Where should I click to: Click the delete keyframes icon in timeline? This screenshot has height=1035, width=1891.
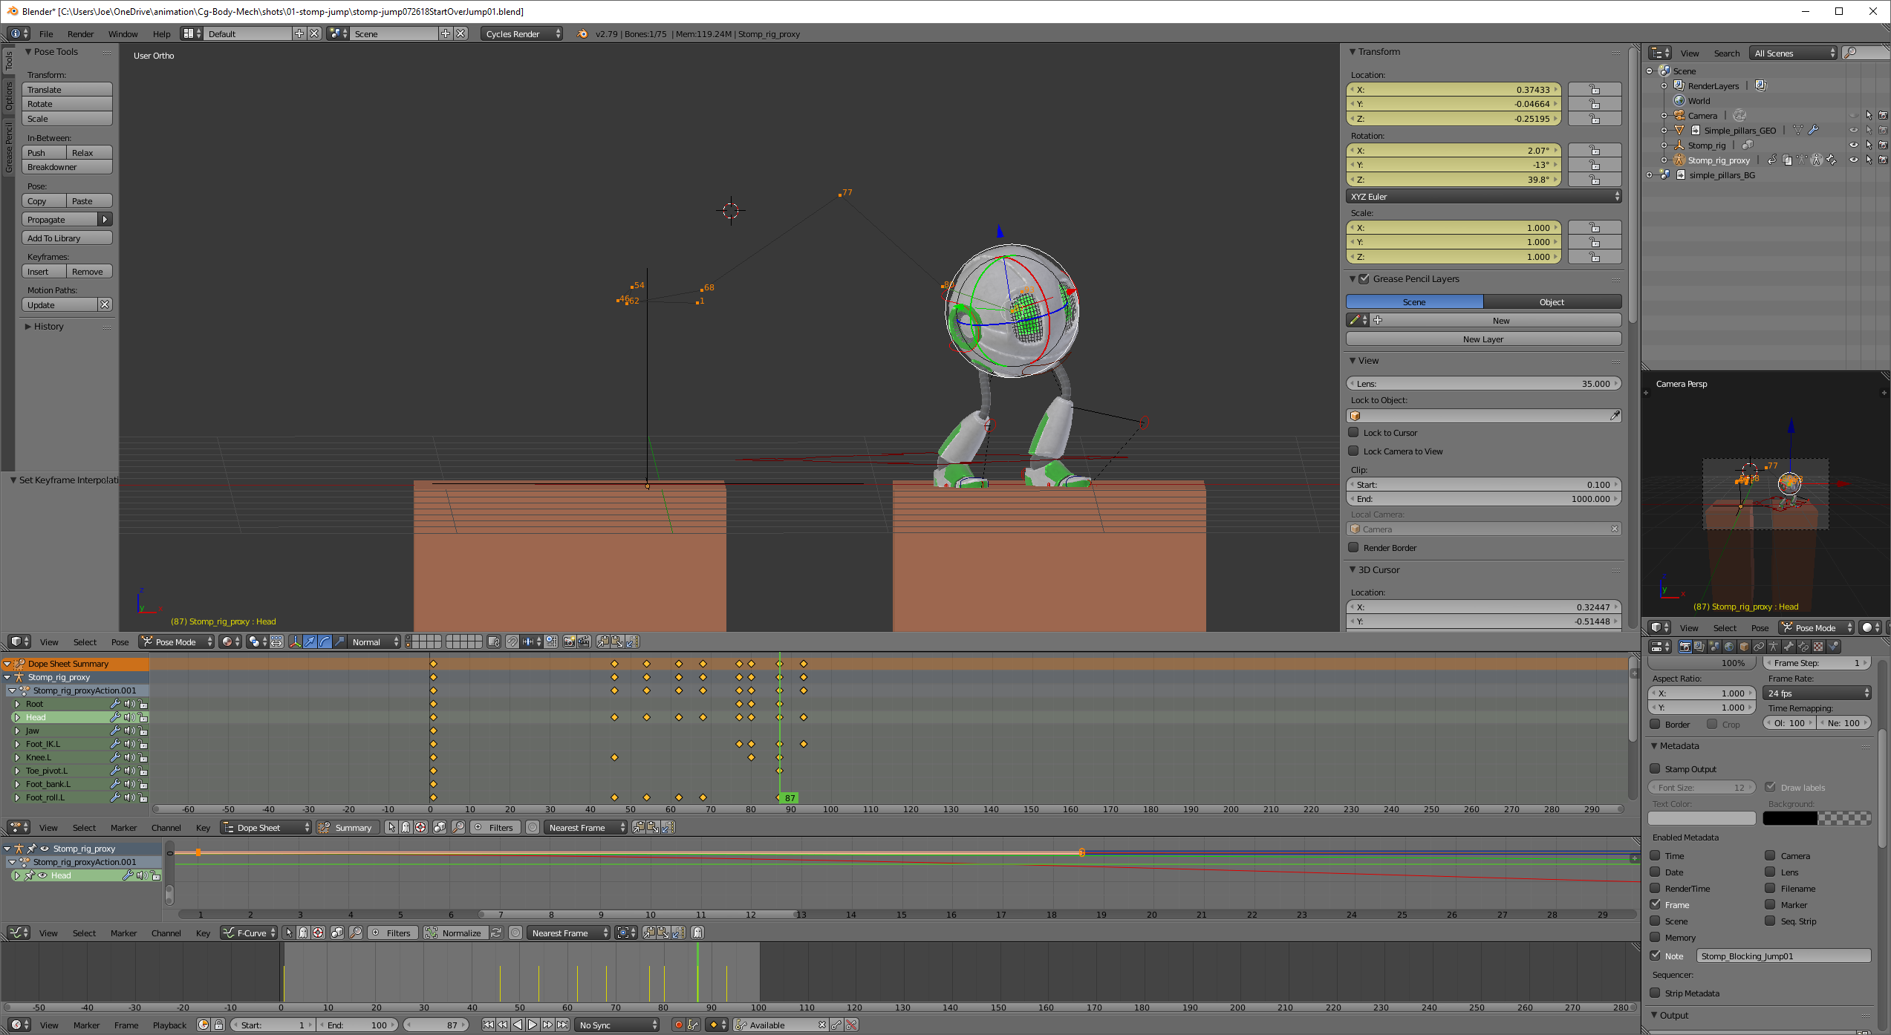coord(851,1025)
